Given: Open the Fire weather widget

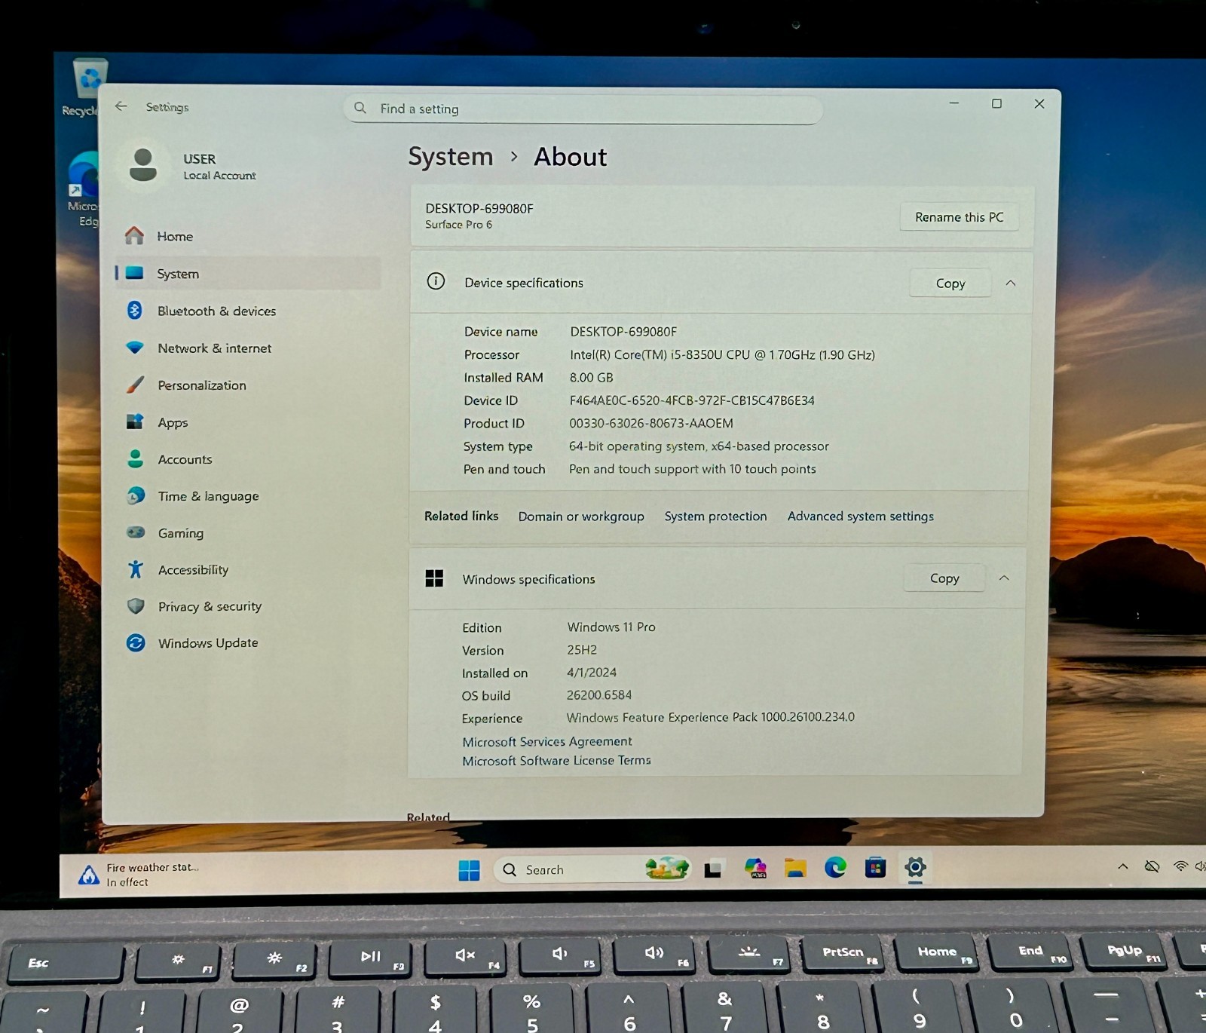Looking at the screenshot, I should [x=139, y=875].
